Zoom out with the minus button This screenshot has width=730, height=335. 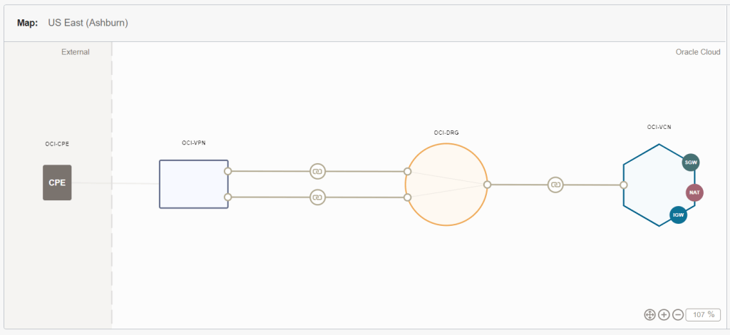678,314
